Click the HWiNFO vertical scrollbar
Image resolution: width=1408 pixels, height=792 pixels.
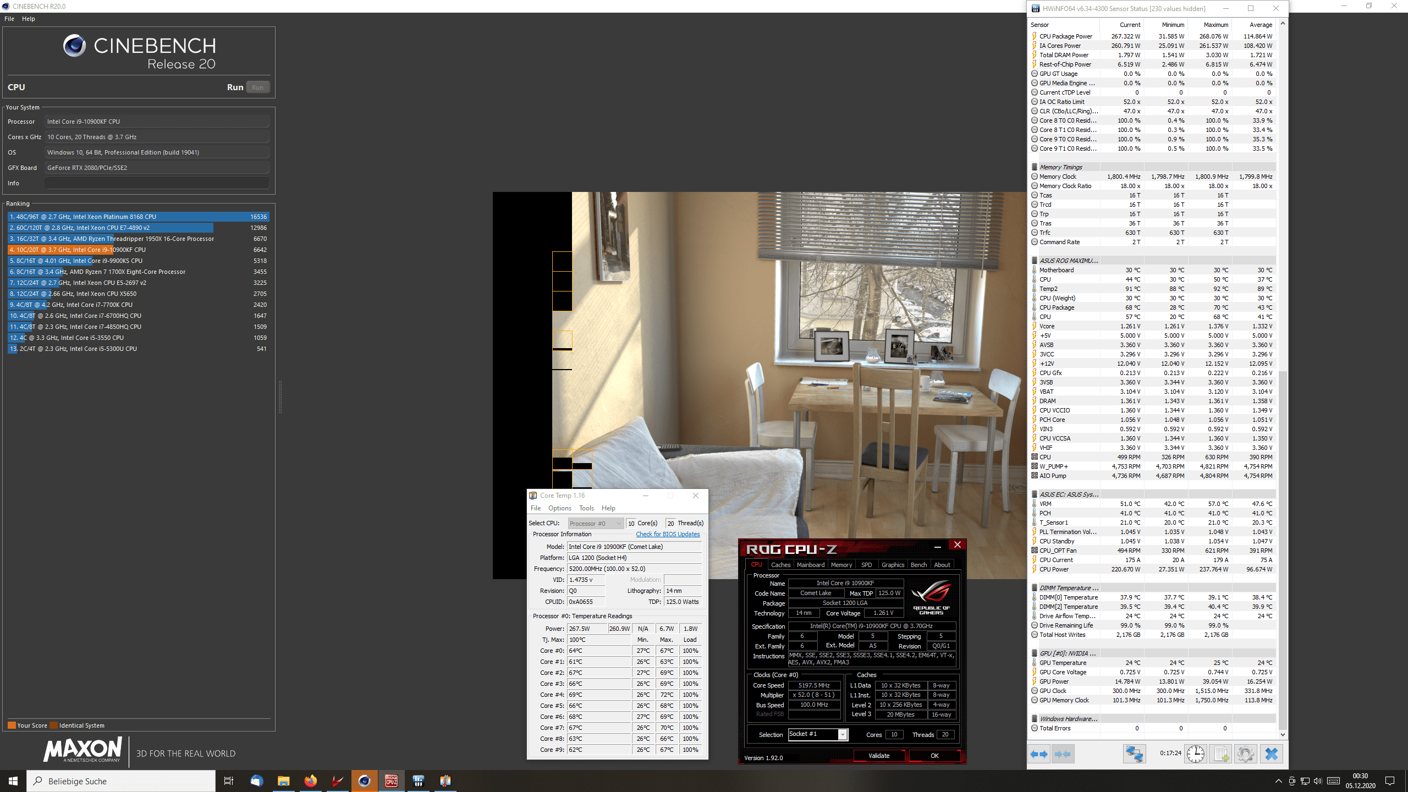[x=1283, y=550]
